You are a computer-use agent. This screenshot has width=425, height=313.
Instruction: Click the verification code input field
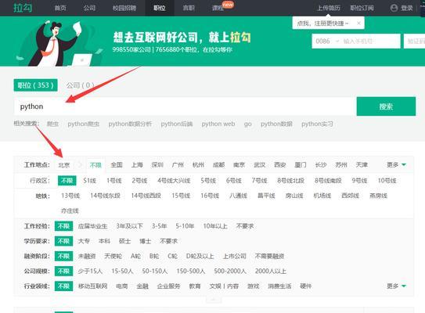coord(414,41)
